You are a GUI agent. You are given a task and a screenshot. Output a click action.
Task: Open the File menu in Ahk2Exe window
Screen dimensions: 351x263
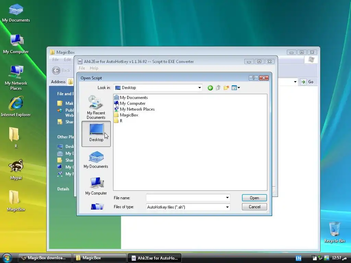click(82, 68)
